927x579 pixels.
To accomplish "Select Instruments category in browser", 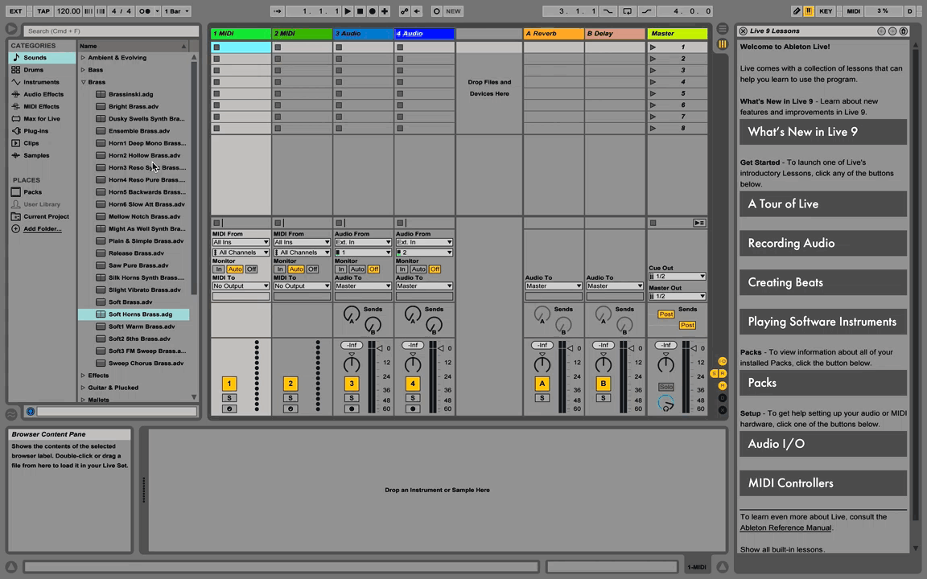I will click(42, 82).
